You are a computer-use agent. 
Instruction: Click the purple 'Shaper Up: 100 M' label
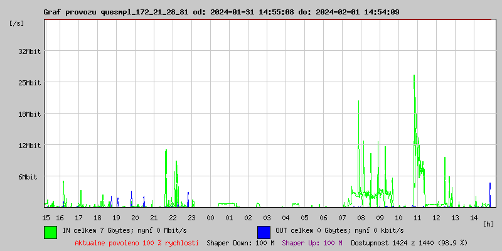312,243
